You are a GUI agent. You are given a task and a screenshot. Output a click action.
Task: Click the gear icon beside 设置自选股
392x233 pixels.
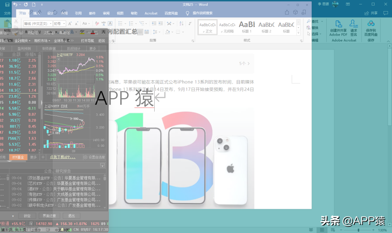click(x=86, y=157)
